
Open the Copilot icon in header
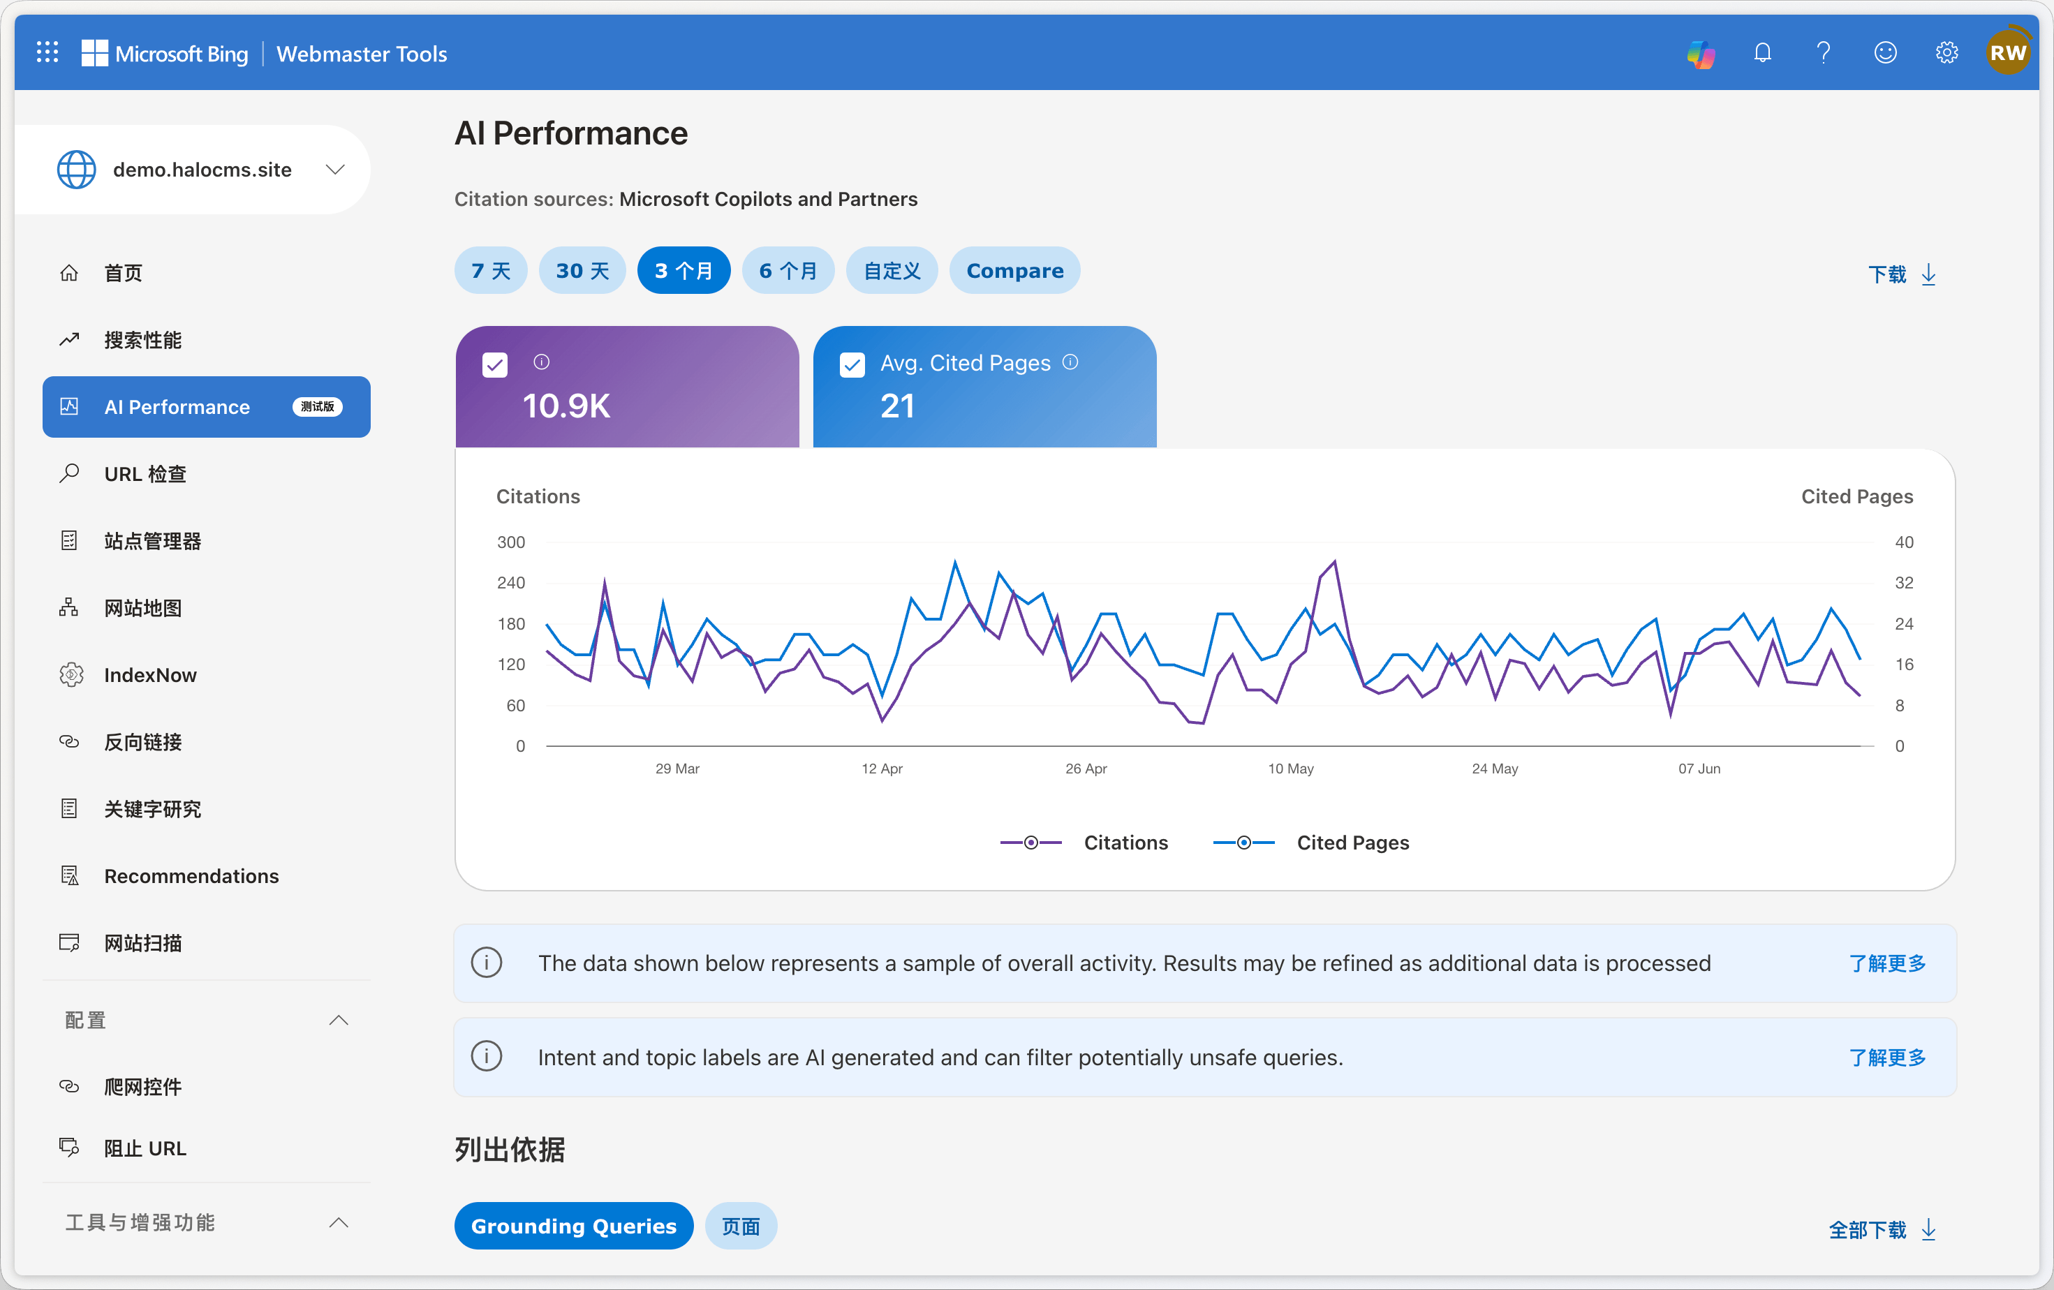[1701, 54]
